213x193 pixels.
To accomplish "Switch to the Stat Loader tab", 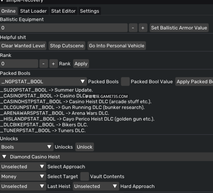I will point(33,11).
